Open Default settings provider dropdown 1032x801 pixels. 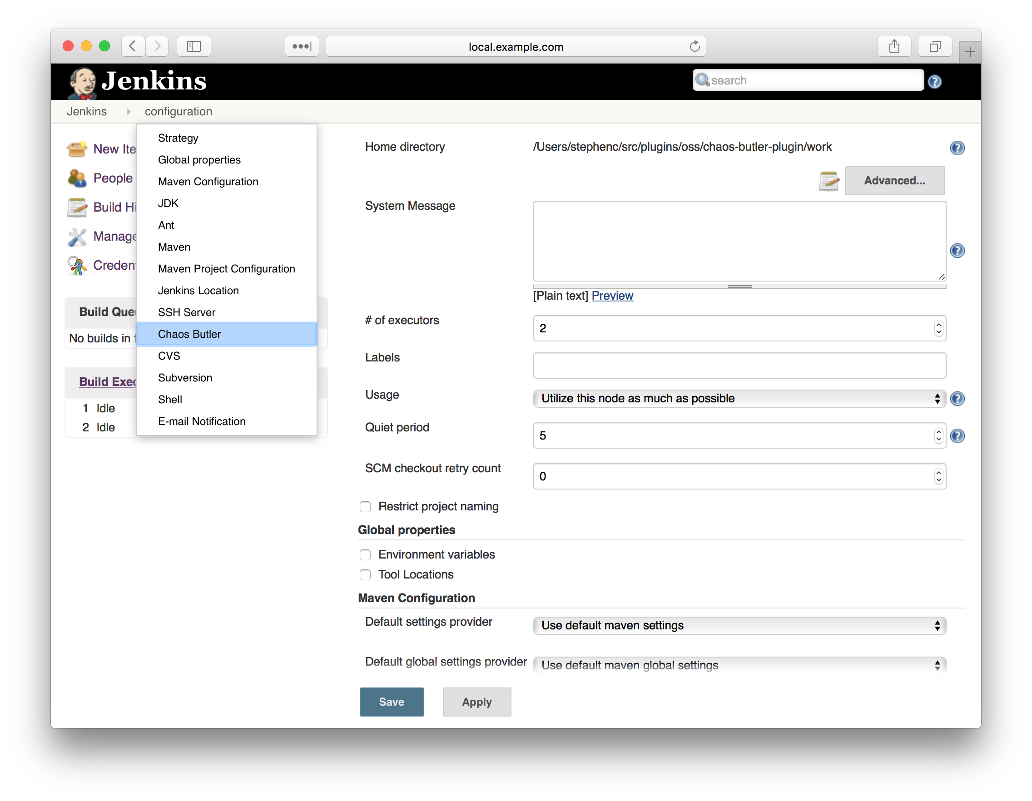click(x=739, y=626)
